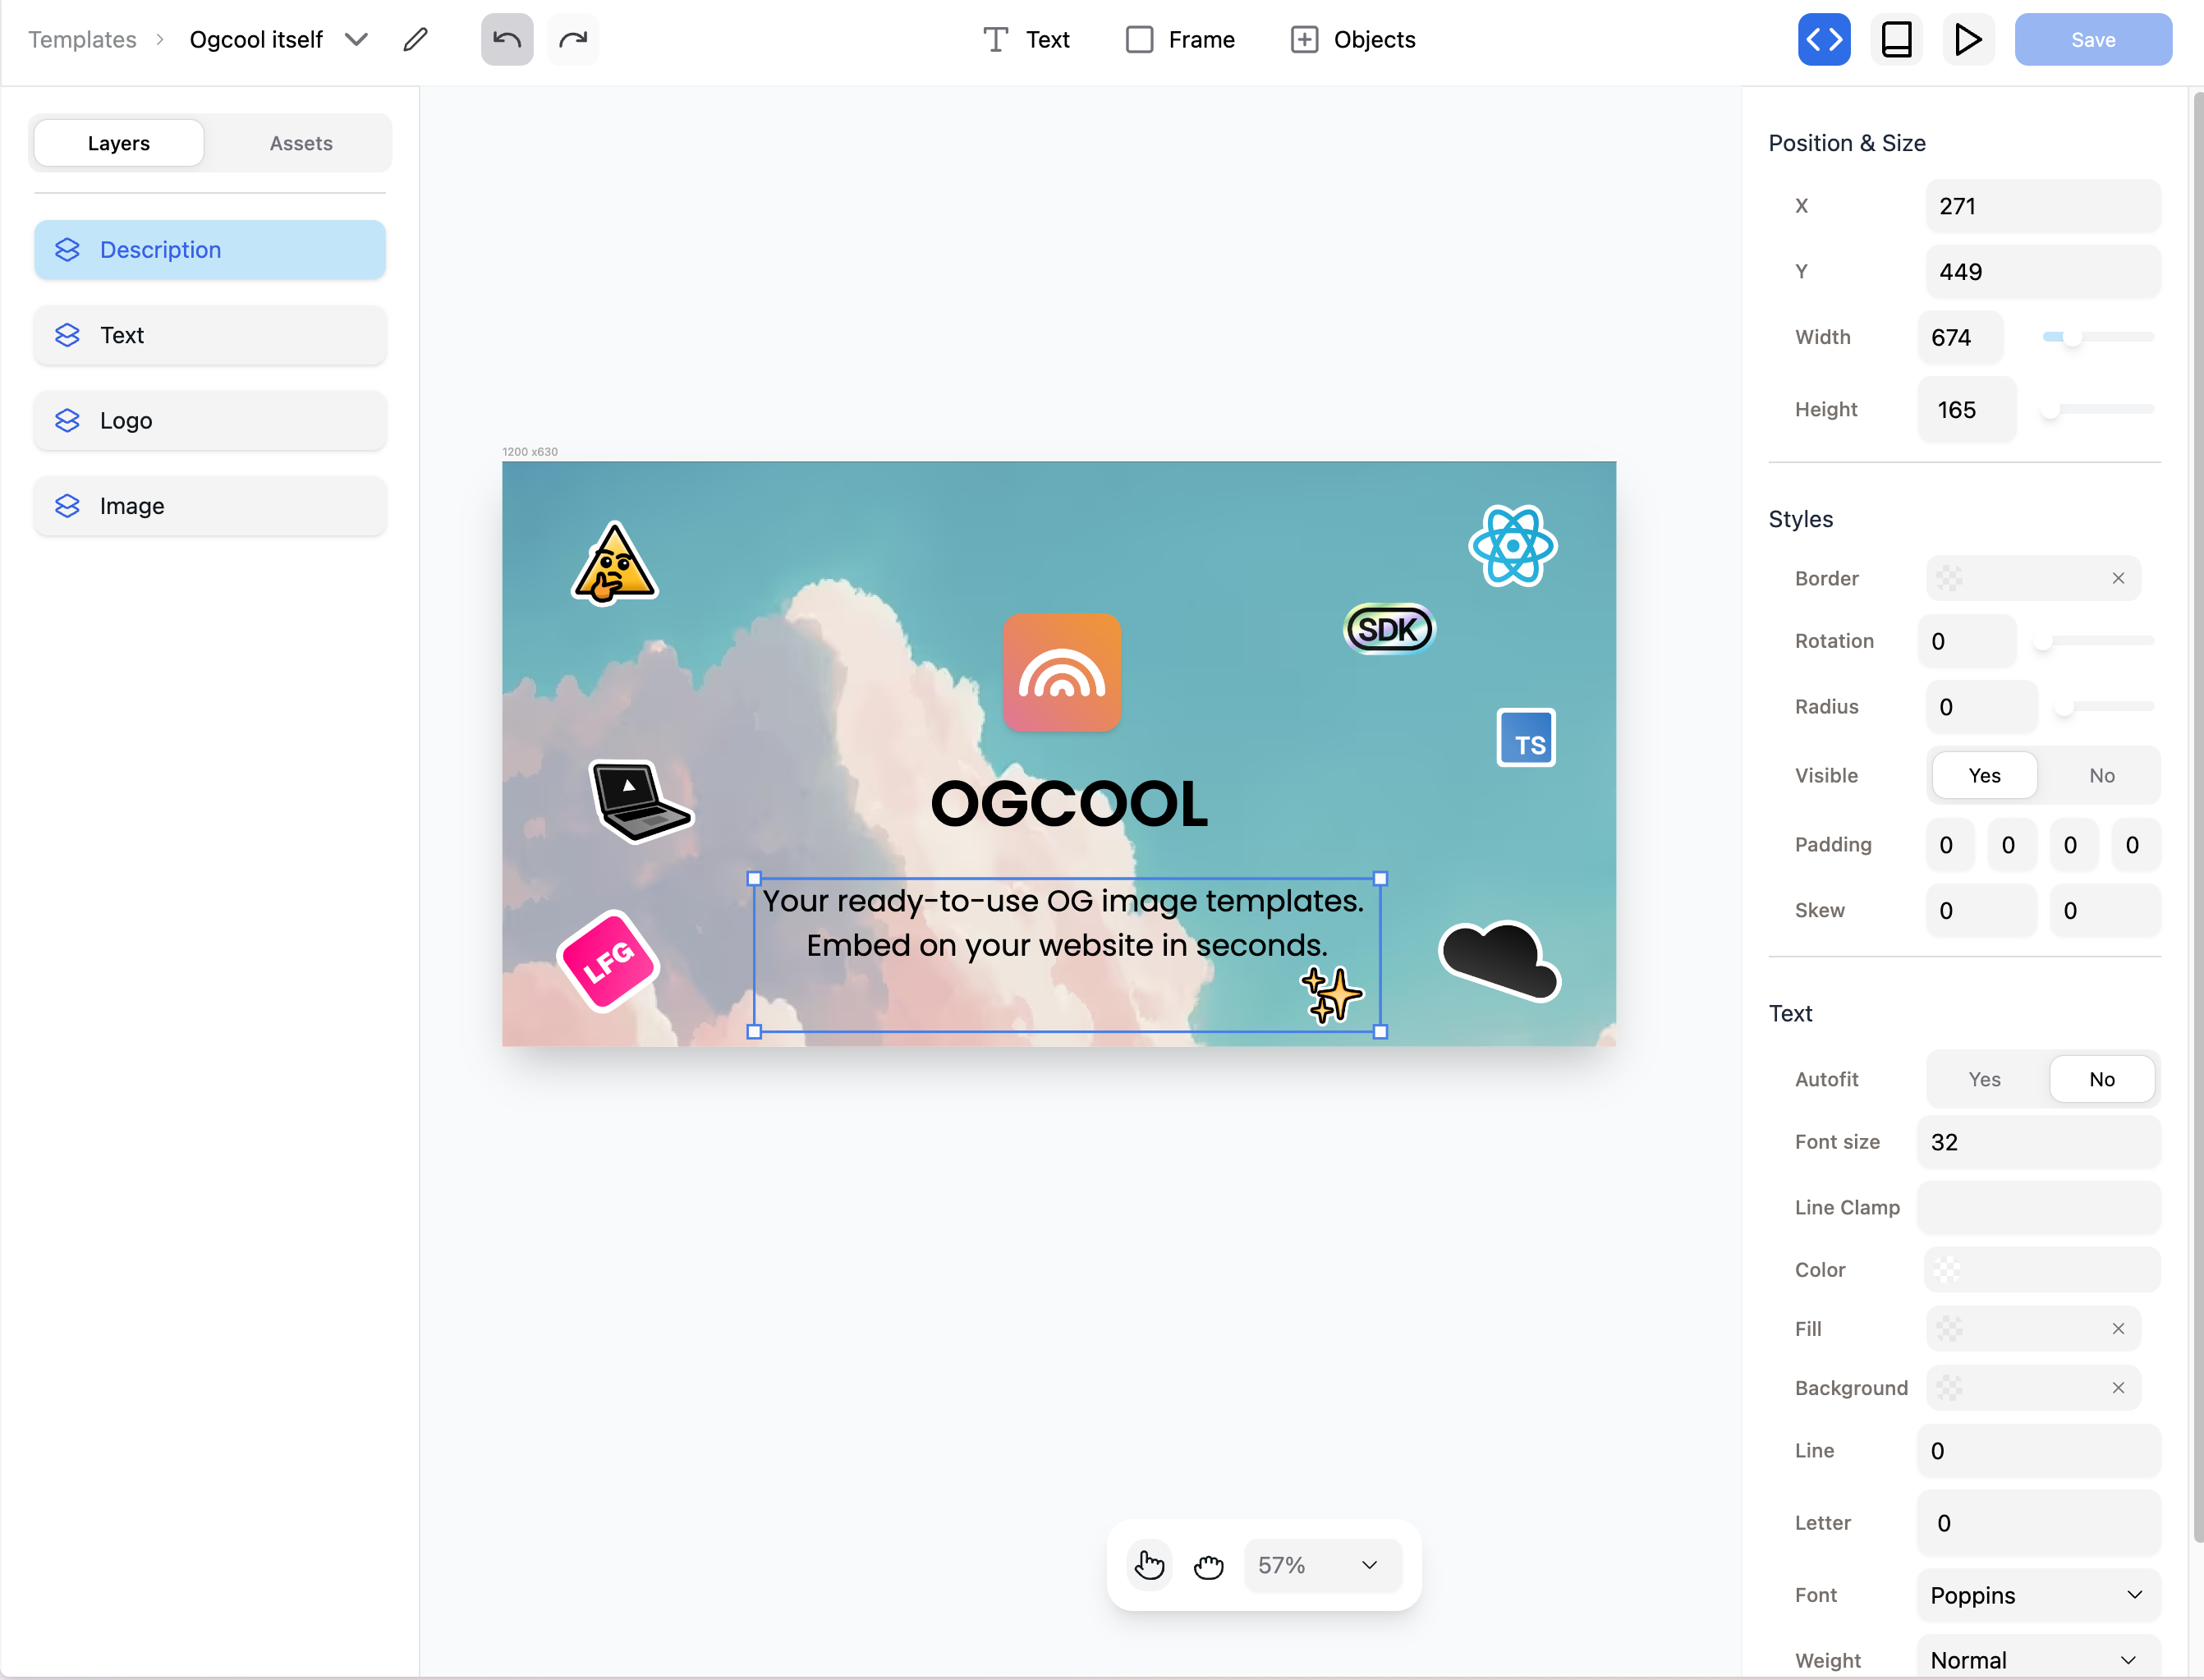Select the Image layer
The width and height of the screenshot is (2204, 1680).
(210, 506)
